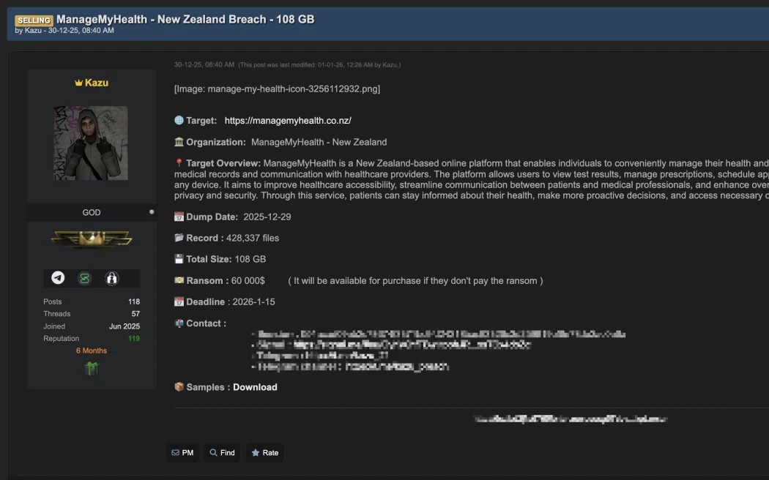The width and height of the screenshot is (769, 480).
Task: Click the thread title ManageMyHealth heading
Action: 185,19
